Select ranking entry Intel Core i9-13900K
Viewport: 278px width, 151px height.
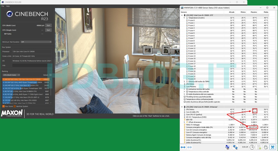pos(26,79)
